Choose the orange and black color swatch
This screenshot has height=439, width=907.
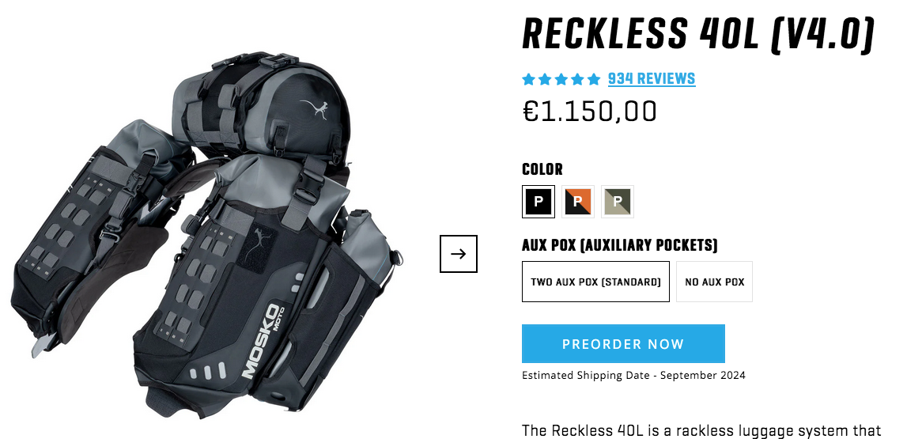[578, 201]
